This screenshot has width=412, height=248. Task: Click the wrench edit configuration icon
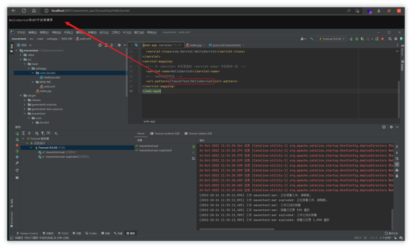17,163
